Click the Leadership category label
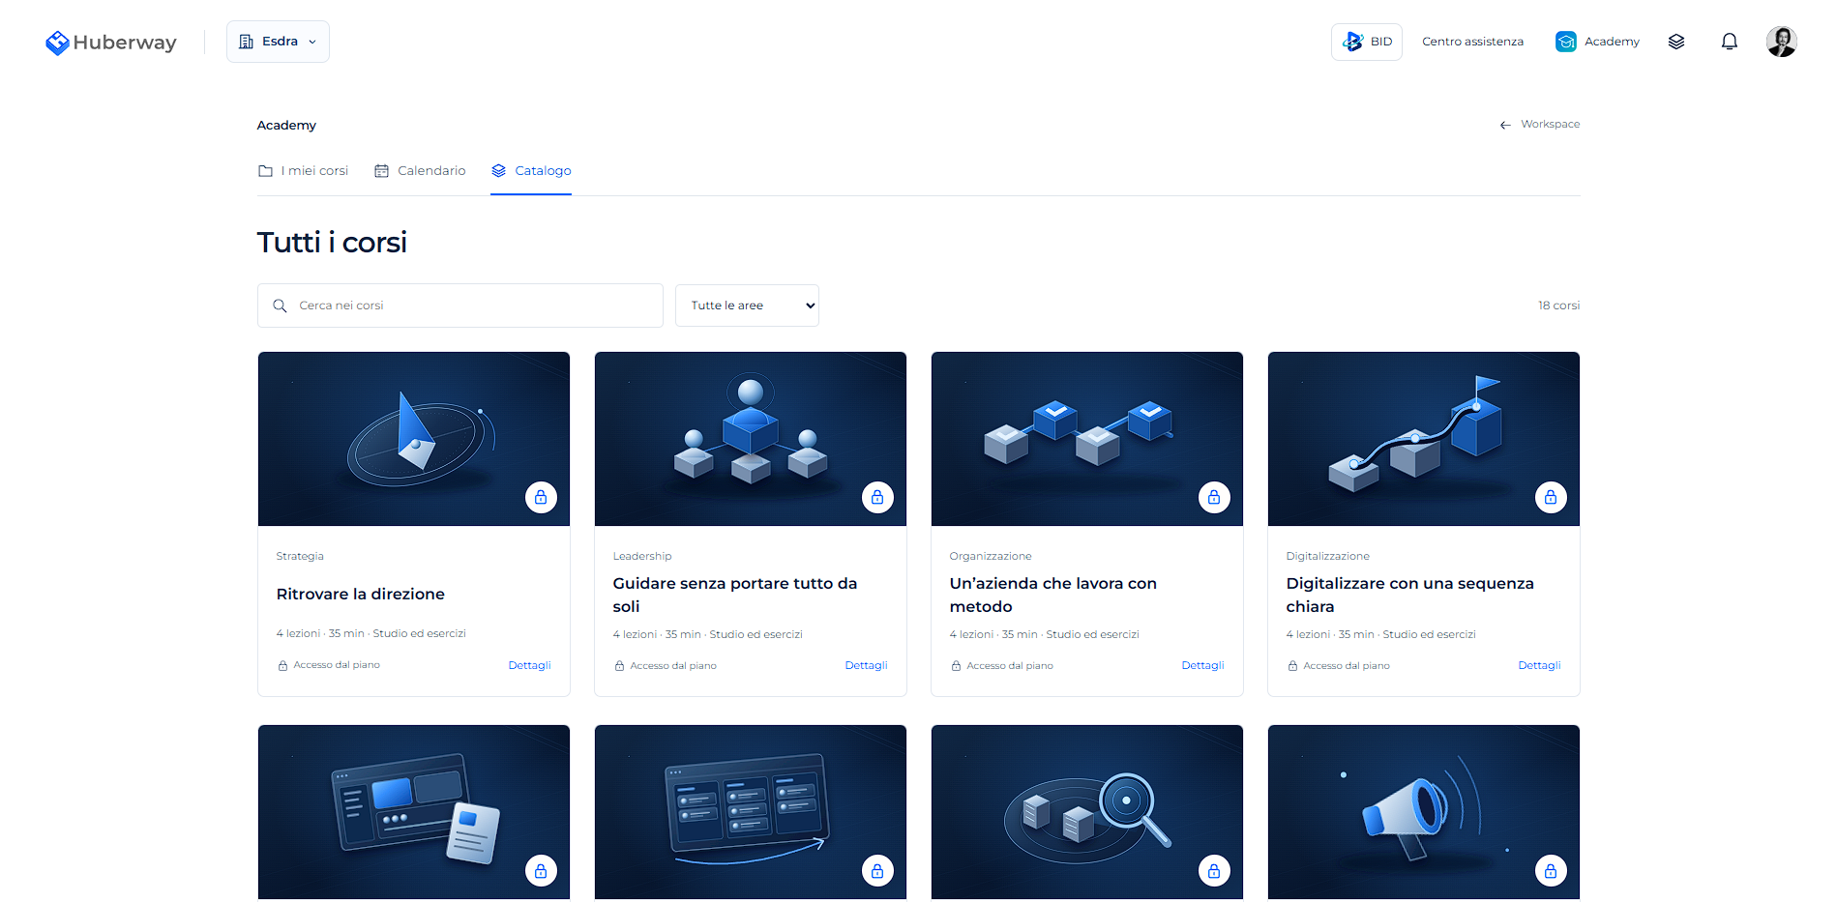Viewport: 1837px width, 902px height. pyautogui.click(x=642, y=556)
